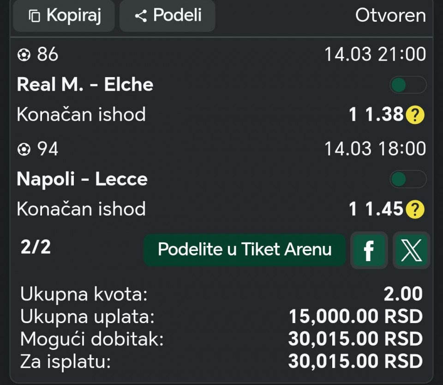This screenshot has height=385, width=443.
Task: Select Konačan ishod under Real M. - Elche
Action: (81, 115)
